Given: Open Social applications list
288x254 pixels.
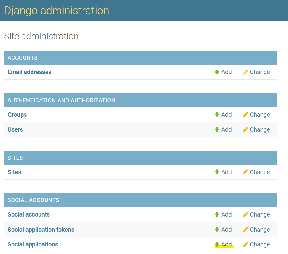Looking at the screenshot, I should [x=33, y=244].
